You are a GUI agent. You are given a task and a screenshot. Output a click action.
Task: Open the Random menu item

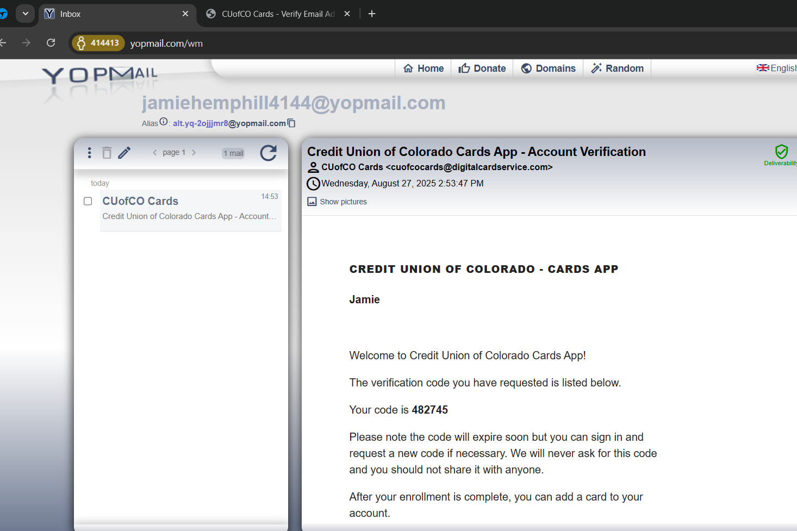617,68
